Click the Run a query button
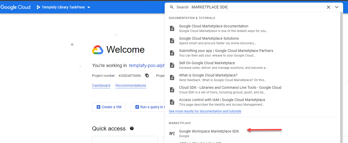The image size is (348, 143). [x=148, y=107]
